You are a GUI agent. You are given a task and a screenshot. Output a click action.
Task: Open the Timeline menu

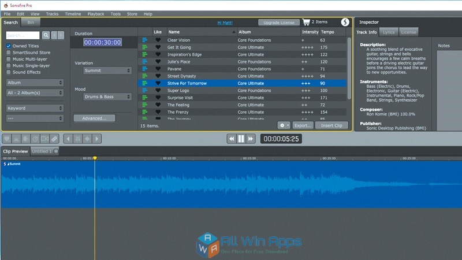[x=73, y=14]
